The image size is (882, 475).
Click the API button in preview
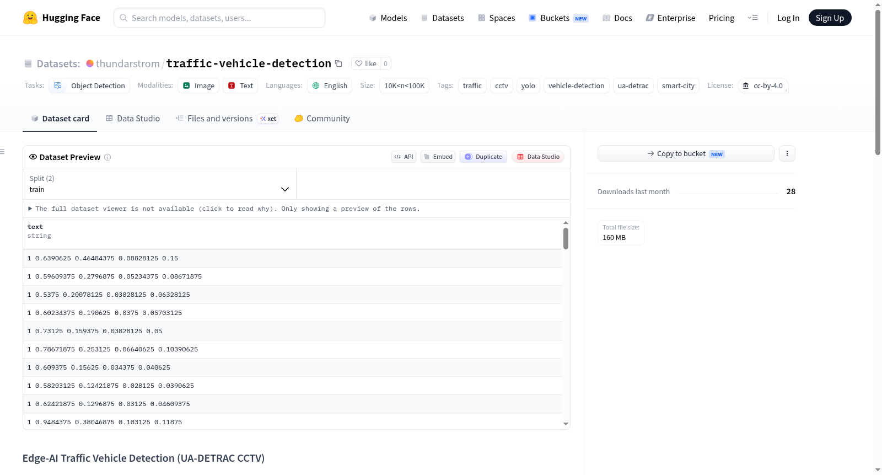pos(404,157)
